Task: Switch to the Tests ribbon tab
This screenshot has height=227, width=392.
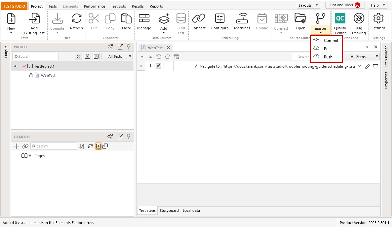Action: [53, 6]
